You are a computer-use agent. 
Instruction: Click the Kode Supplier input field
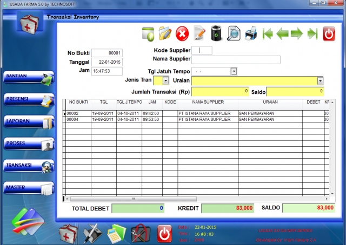(202, 50)
